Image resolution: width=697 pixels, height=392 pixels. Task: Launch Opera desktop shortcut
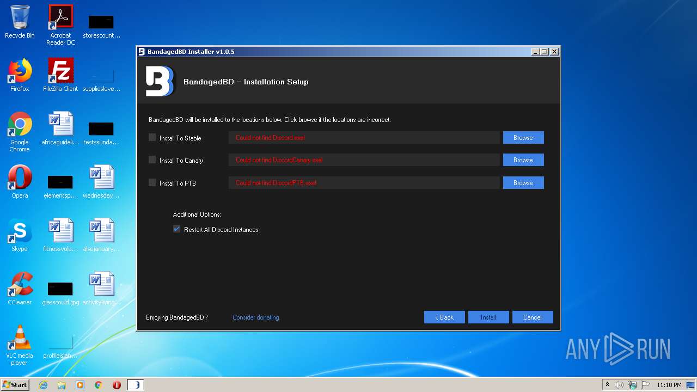coord(20,182)
